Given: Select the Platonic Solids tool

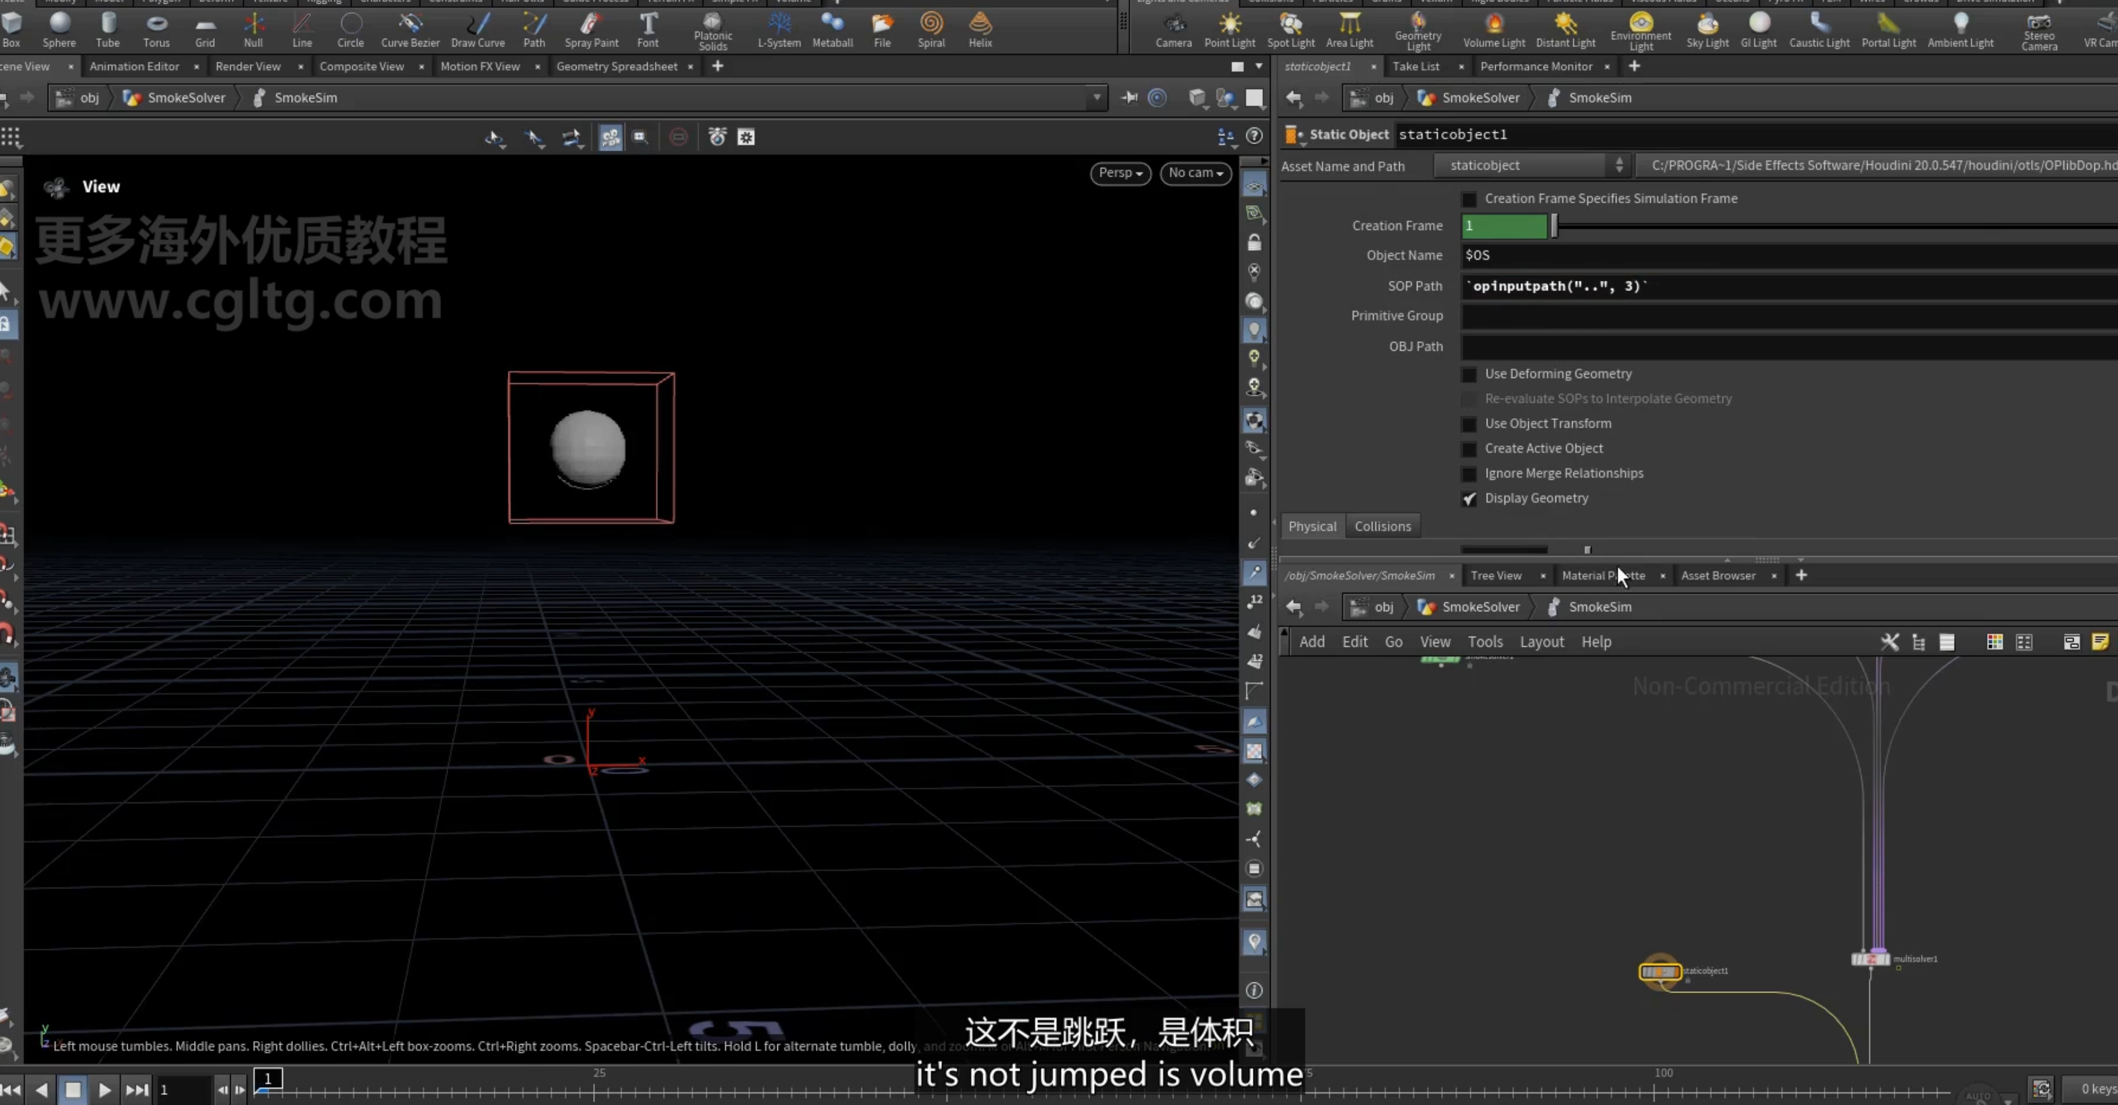Looking at the screenshot, I should pyautogui.click(x=712, y=31).
